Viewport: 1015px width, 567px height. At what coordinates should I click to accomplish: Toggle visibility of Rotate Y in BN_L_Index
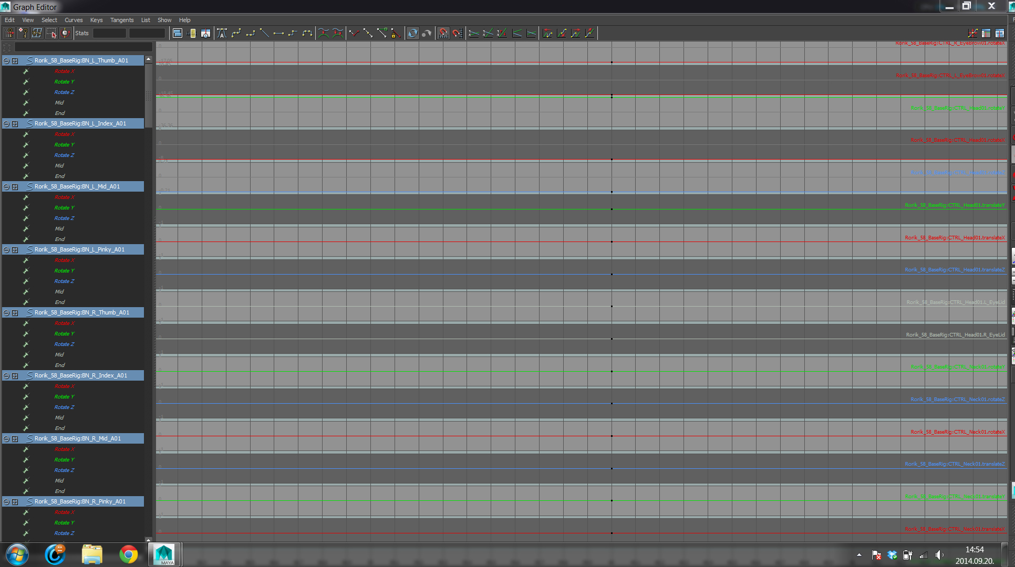click(x=26, y=144)
